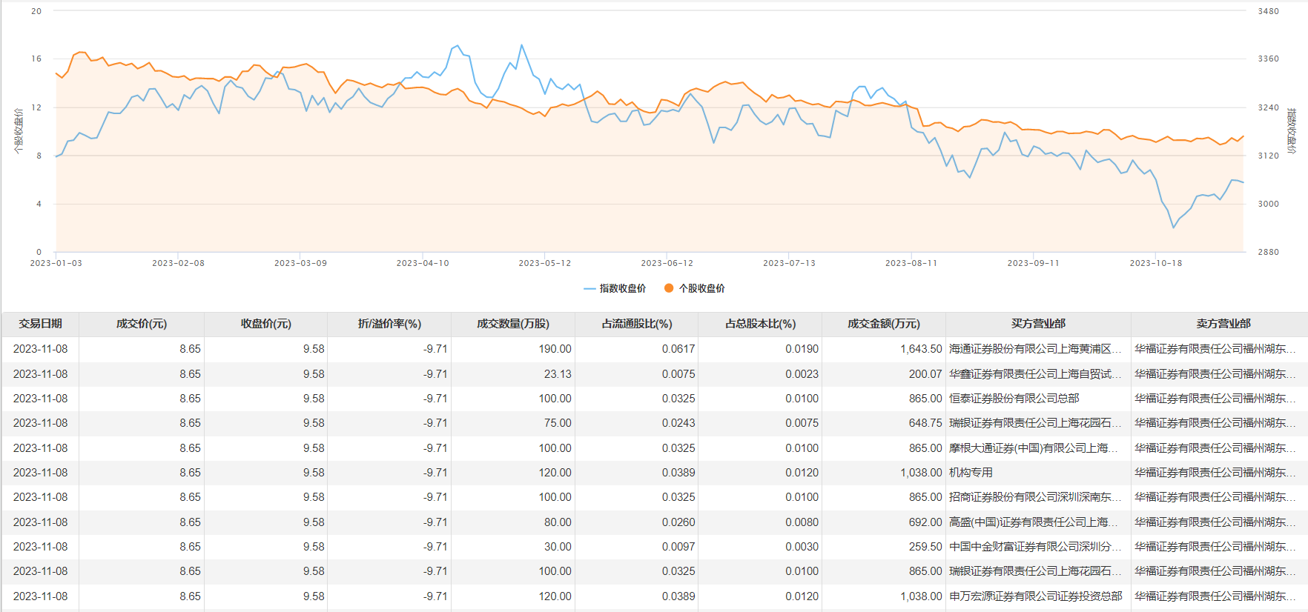Click the 2023-08-11 x-axis date label

coord(911,263)
